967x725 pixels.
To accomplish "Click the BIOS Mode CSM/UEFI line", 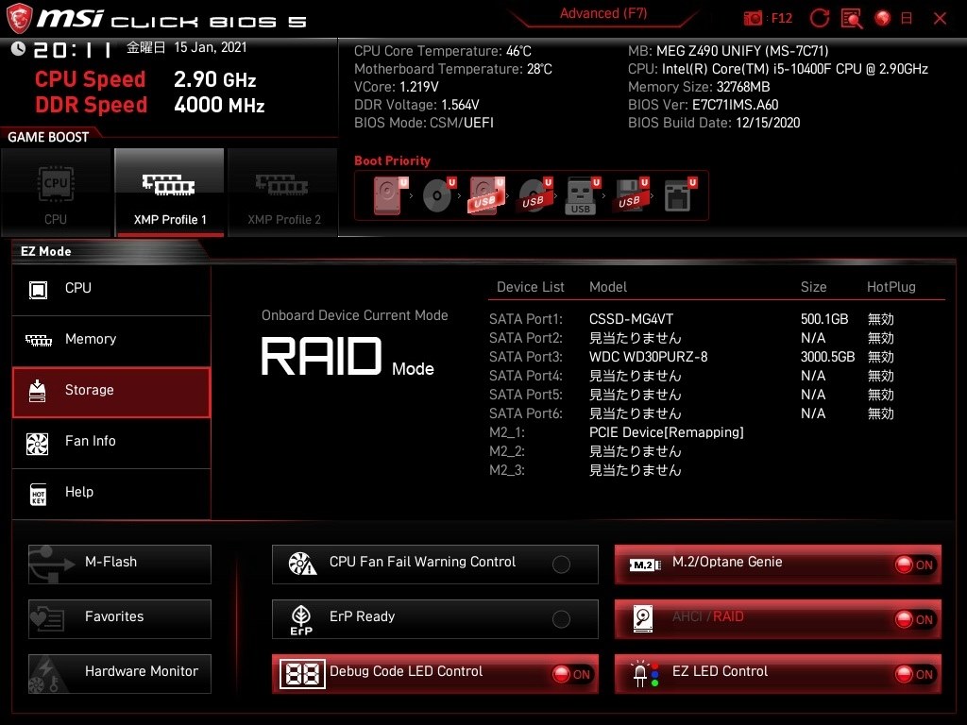I will [x=424, y=123].
